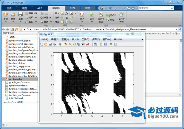This screenshot has height=129, width=184.
Task: Click the percent comment icon
Action: (62, 18)
